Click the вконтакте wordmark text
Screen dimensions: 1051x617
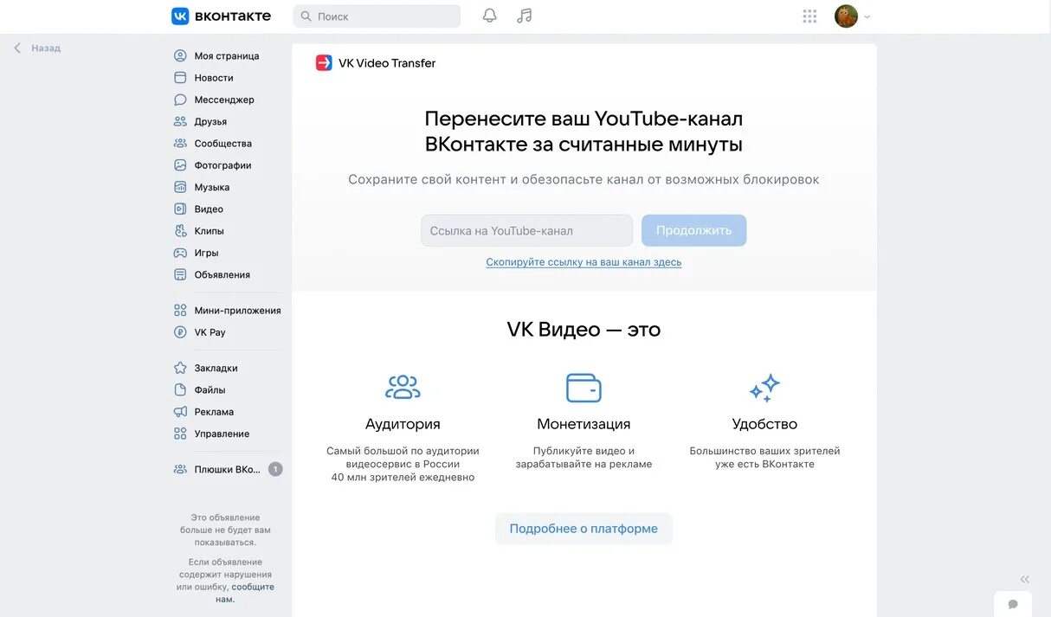pyautogui.click(x=233, y=16)
